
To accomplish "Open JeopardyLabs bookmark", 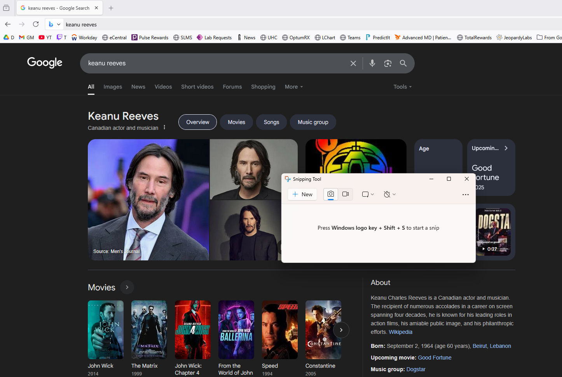I will tap(514, 37).
